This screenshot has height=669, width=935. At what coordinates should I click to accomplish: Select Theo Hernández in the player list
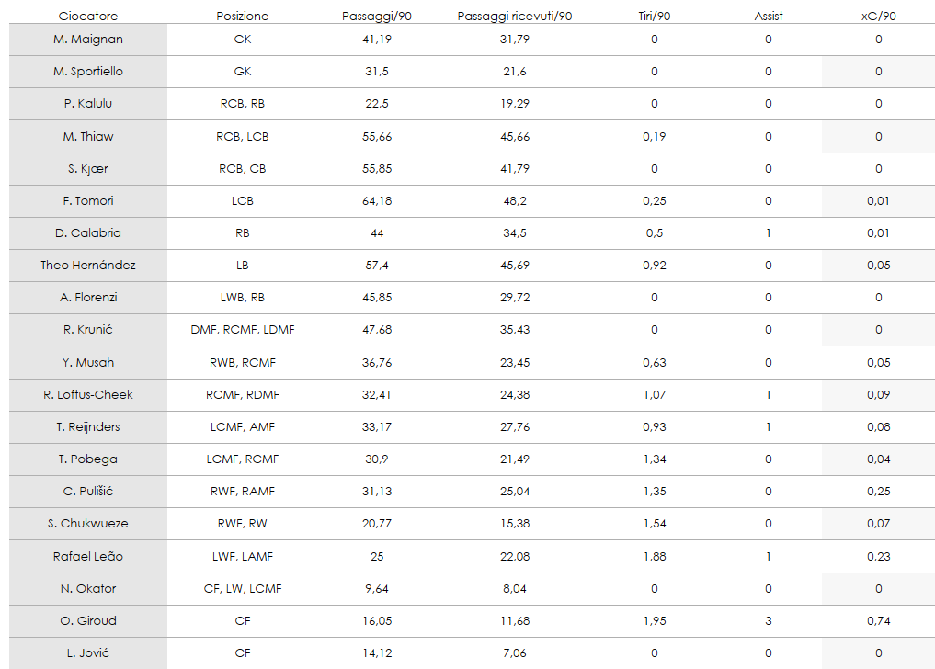[88, 266]
